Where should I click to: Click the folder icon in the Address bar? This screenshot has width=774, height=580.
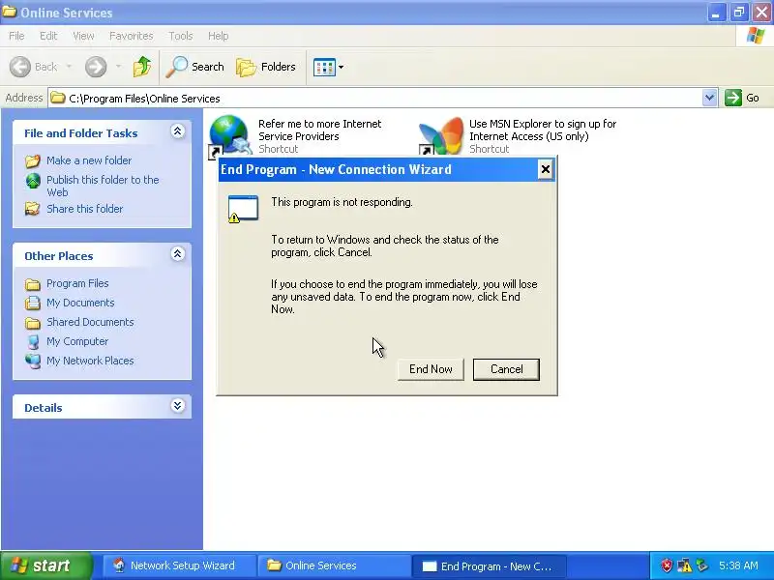(x=58, y=98)
